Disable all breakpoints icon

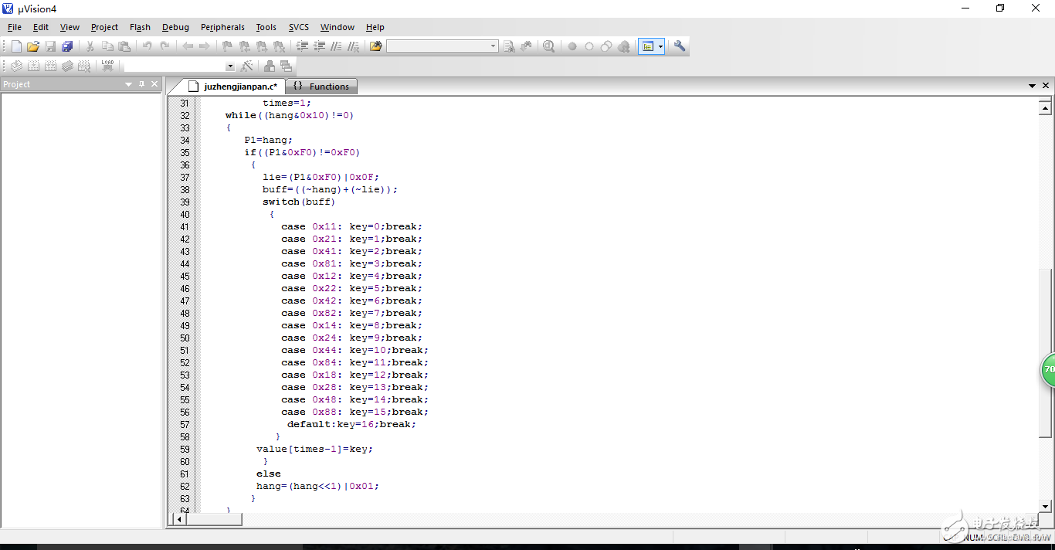coord(606,46)
